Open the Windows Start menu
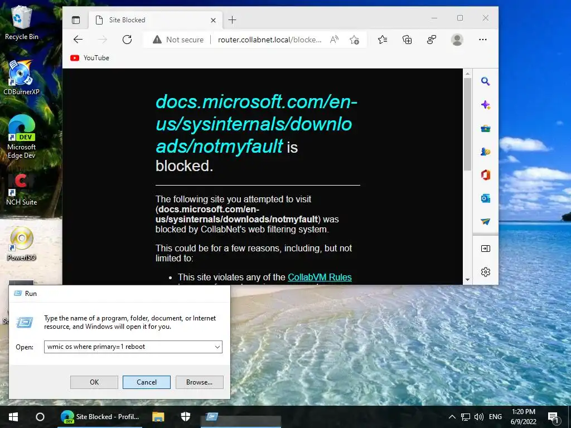Image resolution: width=571 pixels, height=428 pixels. (x=13, y=417)
